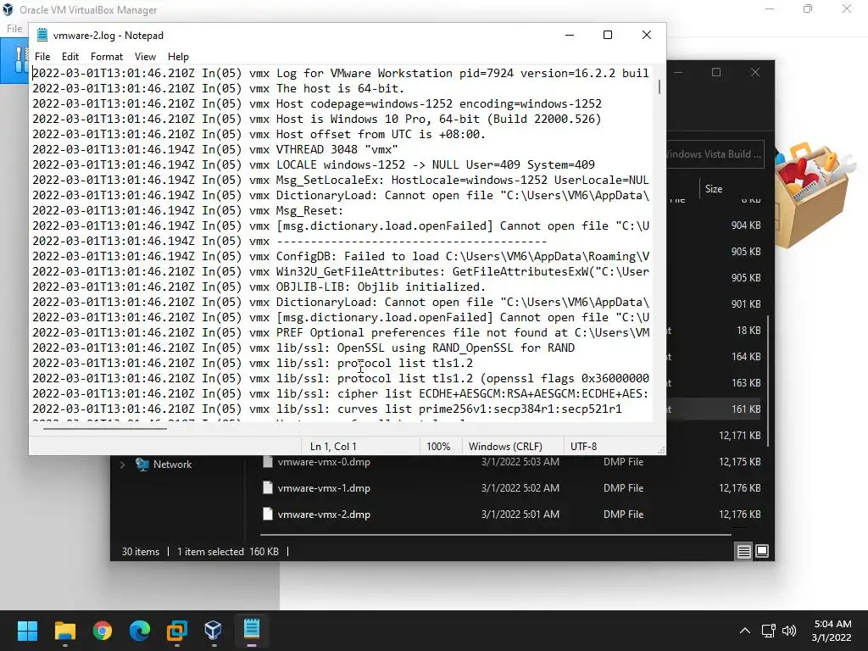Switch to Notepad in the taskbar
Viewport: 868px width, 651px height.
(x=251, y=629)
